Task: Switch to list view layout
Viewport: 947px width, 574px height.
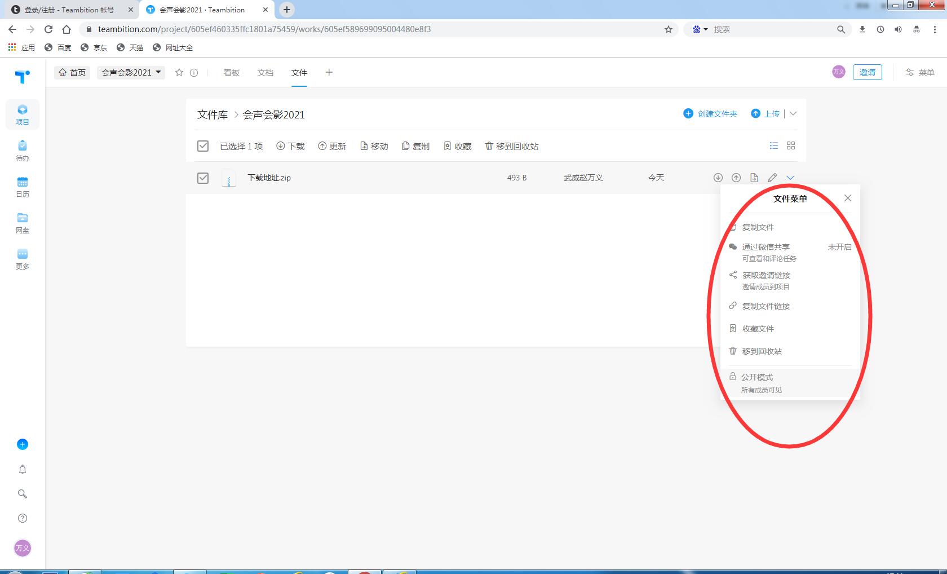Action: (x=774, y=145)
